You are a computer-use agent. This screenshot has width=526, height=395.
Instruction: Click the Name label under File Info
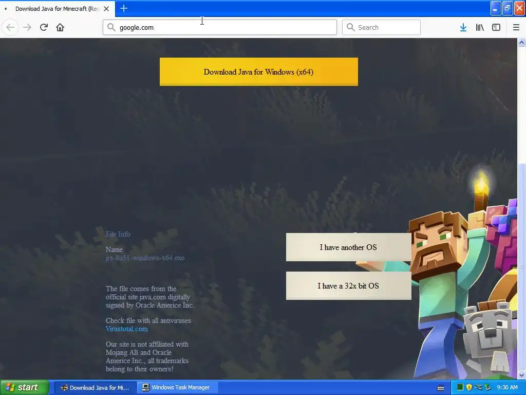click(114, 249)
